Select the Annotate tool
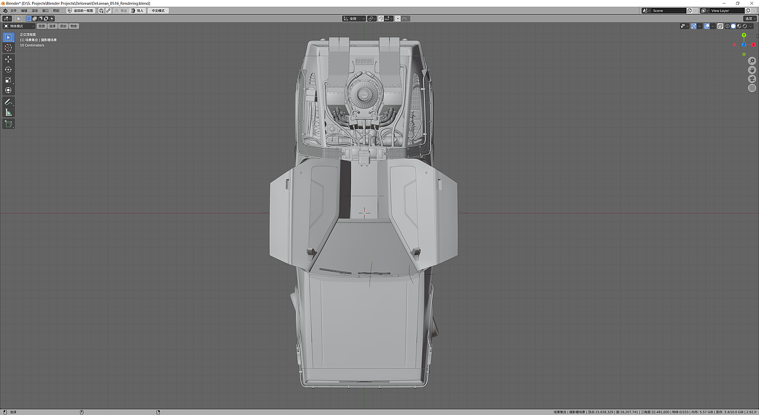759x415 pixels. (8, 101)
